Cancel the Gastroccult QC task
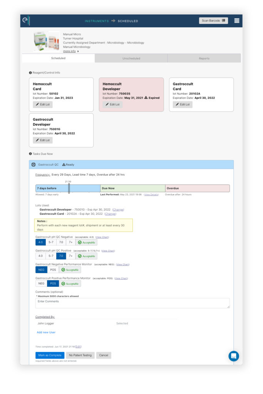Viewport: 263px width, 394px height. [x=104, y=355]
